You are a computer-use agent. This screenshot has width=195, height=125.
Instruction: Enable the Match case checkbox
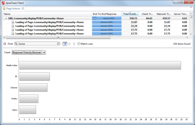[79, 44]
